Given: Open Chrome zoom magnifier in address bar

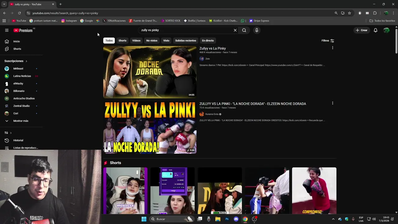Looking at the screenshot, I should click(x=336, y=13).
